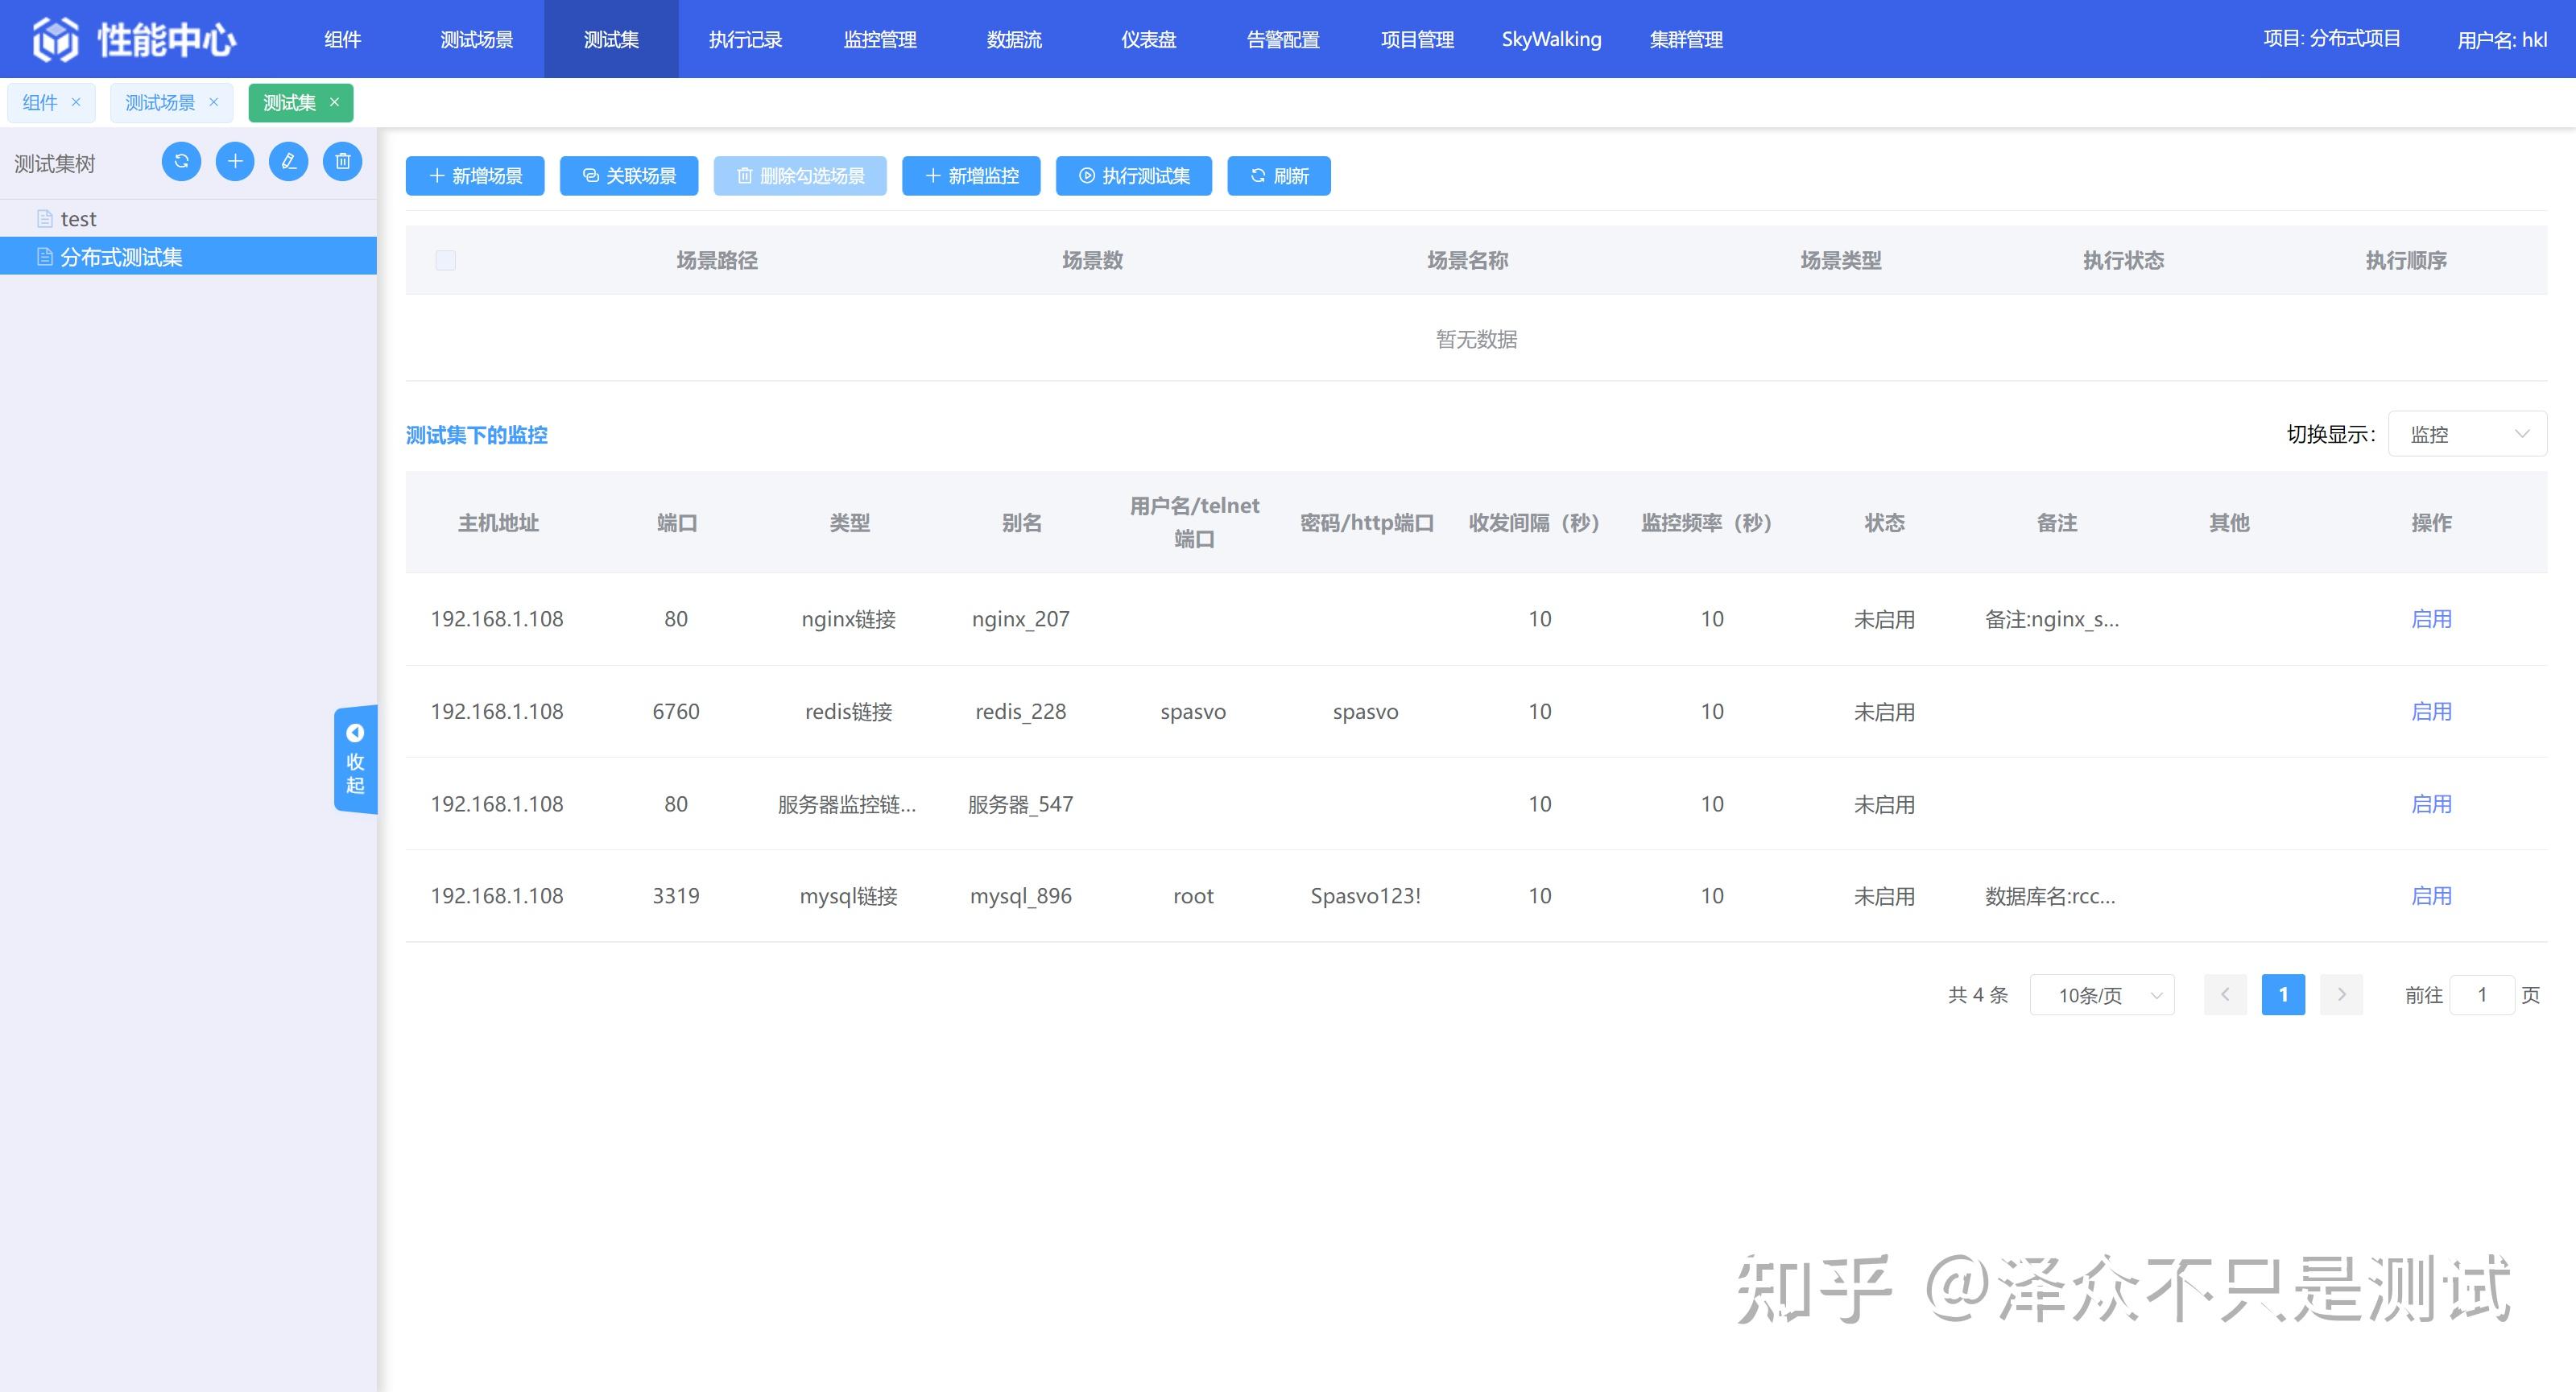This screenshot has height=1392, width=2576.
Task: Click the 新增监控 button
Action: 971,176
